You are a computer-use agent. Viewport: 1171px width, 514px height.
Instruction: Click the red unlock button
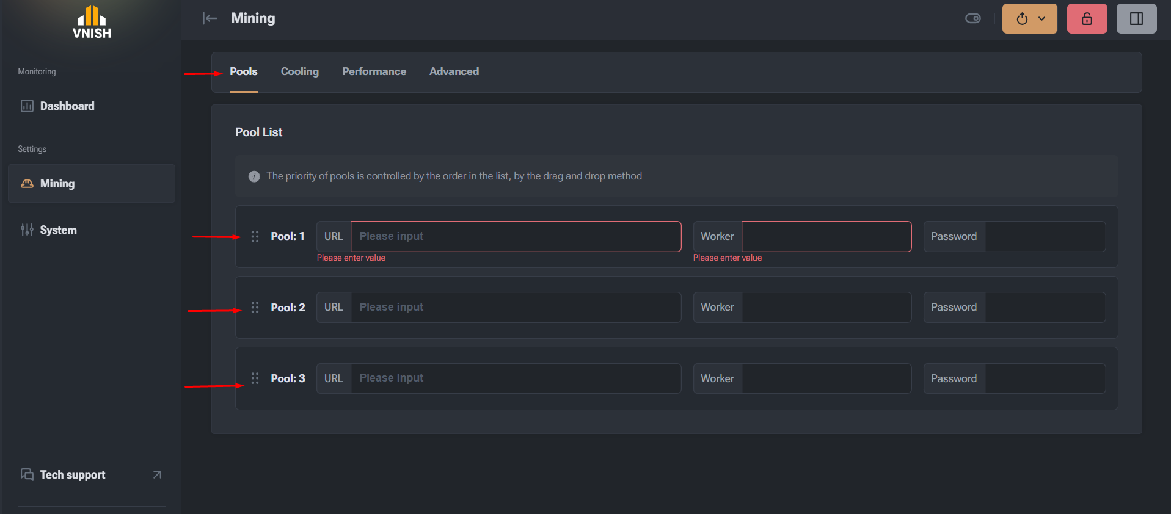(1087, 18)
